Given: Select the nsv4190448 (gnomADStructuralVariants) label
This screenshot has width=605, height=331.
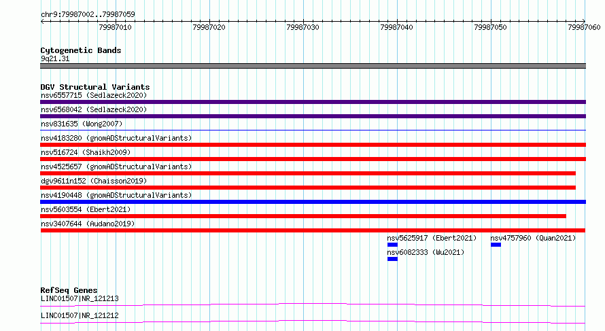Looking at the screenshot, I should [x=116, y=195].
